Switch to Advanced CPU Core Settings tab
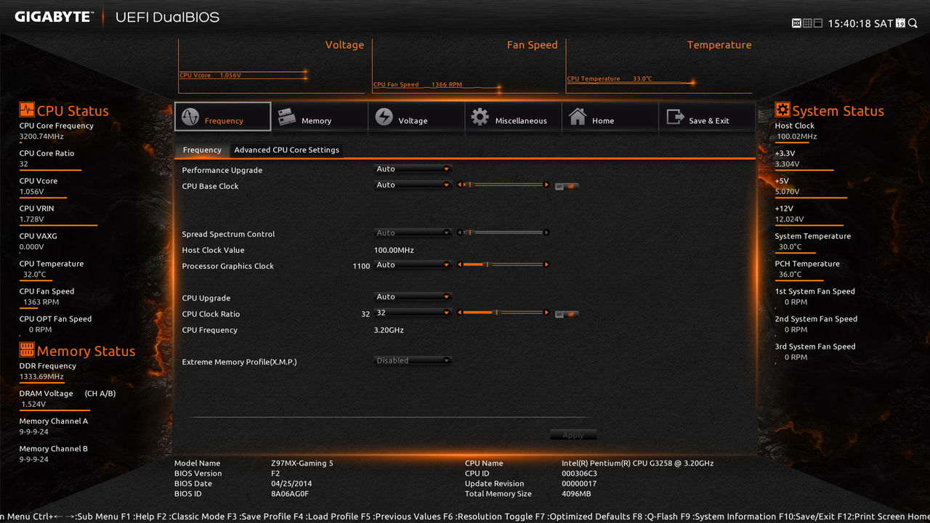 point(286,150)
